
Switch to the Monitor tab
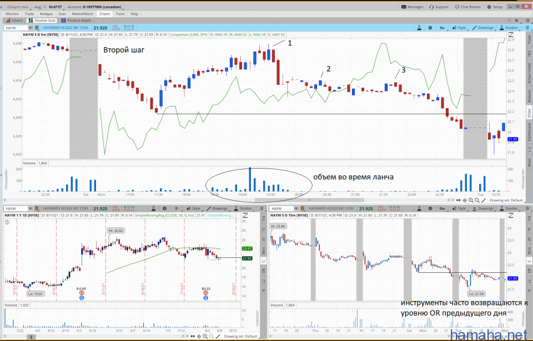click(12, 14)
